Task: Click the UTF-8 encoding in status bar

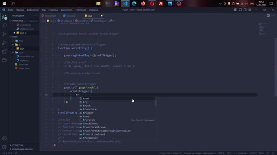Action: tap(221, 153)
